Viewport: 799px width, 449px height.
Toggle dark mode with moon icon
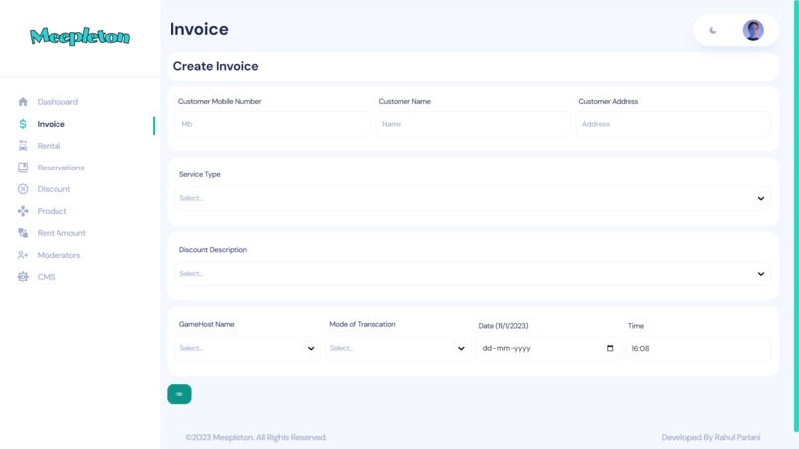(713, 30)
